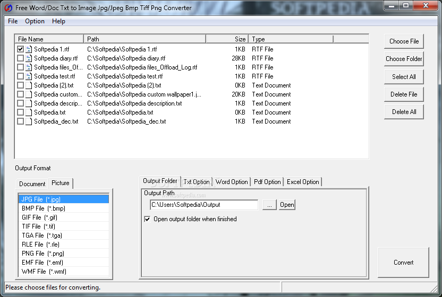Choose EMF File (*.emf) in format list
Image resolution: width=442 pixels, height=297 pixels.
click(64, 263)
